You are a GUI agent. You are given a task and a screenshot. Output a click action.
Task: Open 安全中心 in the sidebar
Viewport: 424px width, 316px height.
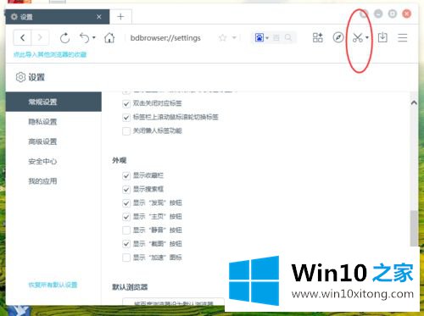[x=42, y=161]
